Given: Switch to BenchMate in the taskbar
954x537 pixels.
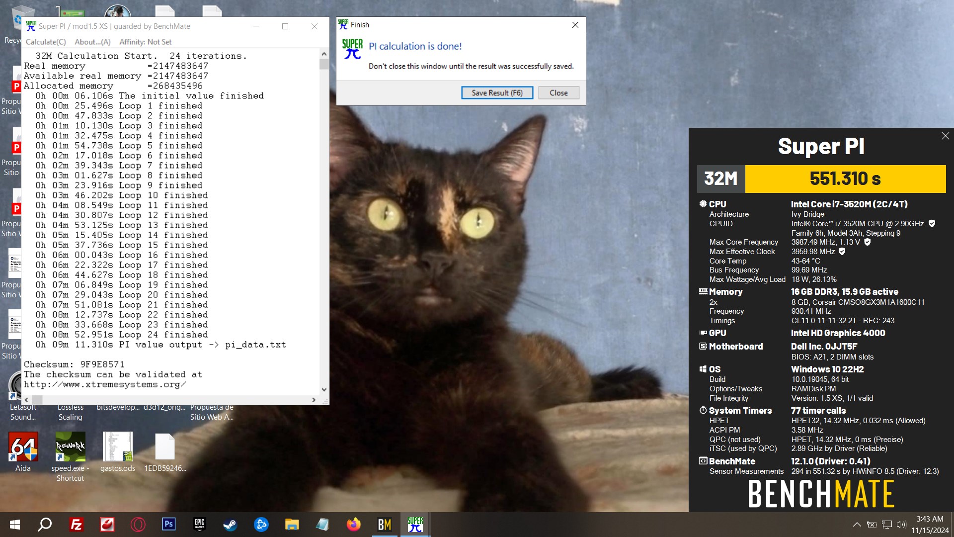Looking at the screenshot, I should (x=384, y=525).
